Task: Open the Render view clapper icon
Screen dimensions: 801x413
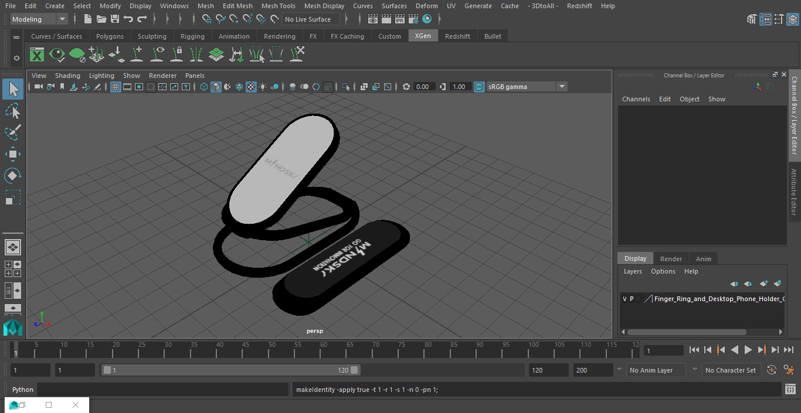Action: [x=372, y=19]
